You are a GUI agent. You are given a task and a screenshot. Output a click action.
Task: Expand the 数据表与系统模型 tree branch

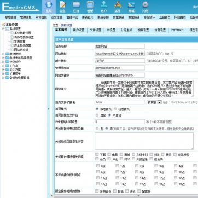3,58
